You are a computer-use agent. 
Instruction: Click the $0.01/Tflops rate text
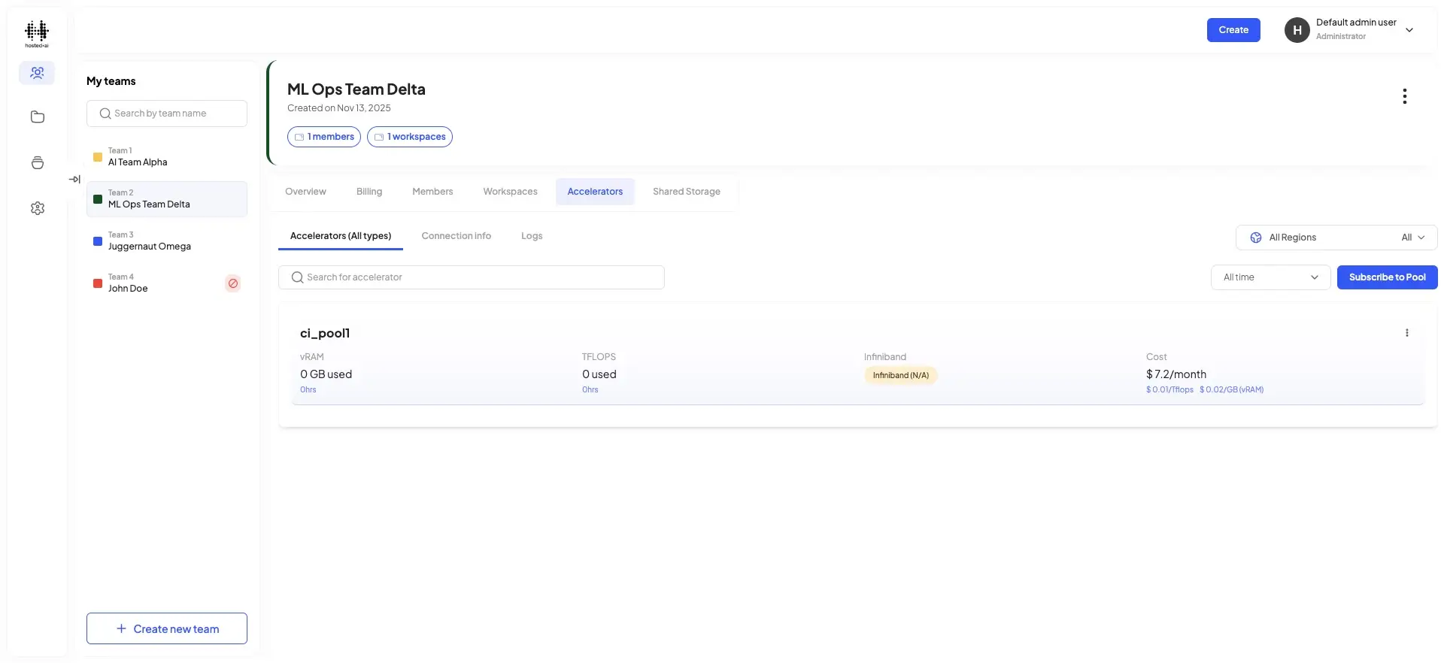click(1169, 389)
